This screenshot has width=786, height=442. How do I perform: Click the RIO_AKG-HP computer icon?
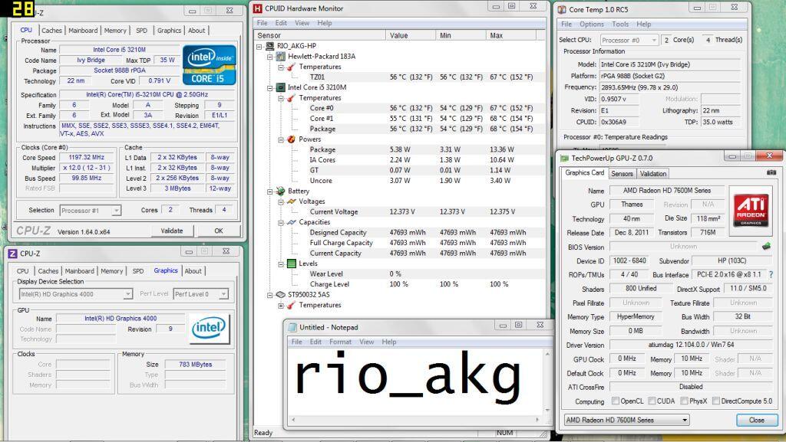point(269,46)
